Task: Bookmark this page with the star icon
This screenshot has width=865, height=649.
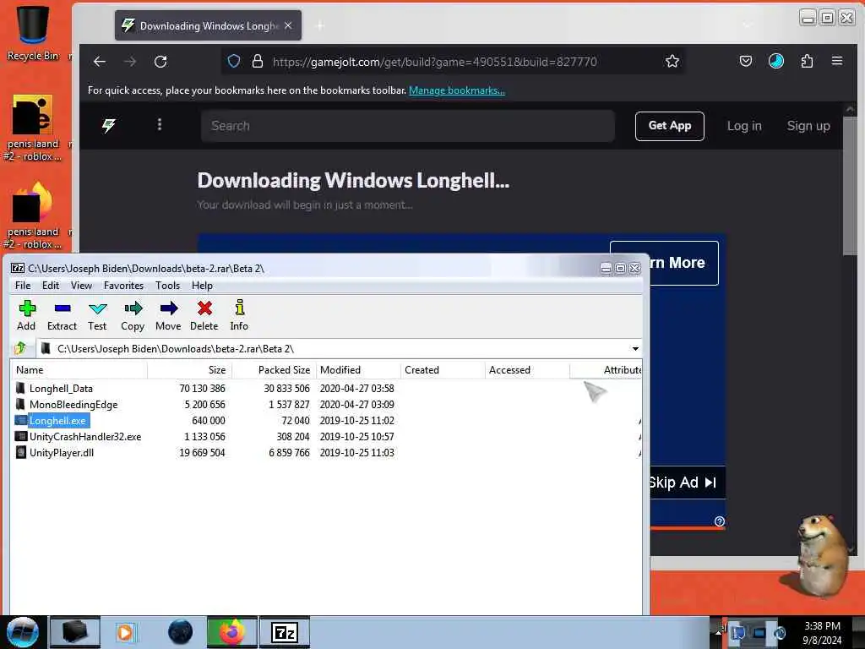Action: [x=672, y=61]
